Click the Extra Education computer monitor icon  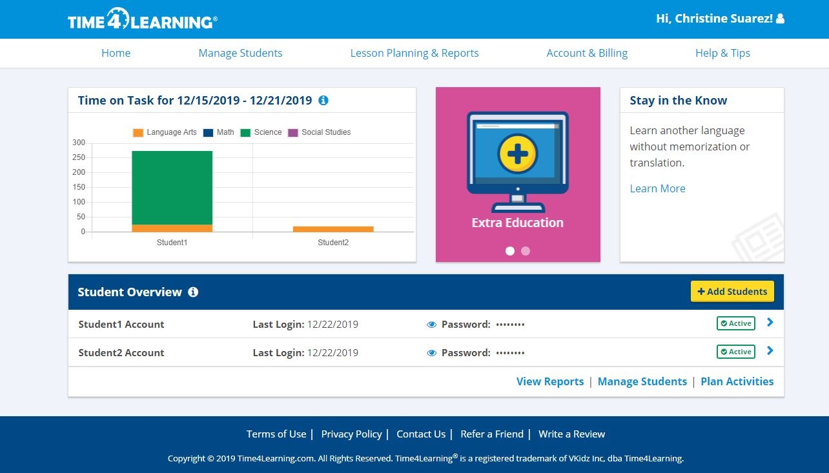pos(517,161)
